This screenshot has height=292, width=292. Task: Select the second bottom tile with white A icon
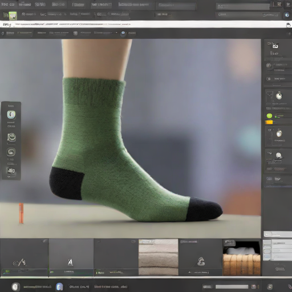pyautogui.click(x=71, y=257)
